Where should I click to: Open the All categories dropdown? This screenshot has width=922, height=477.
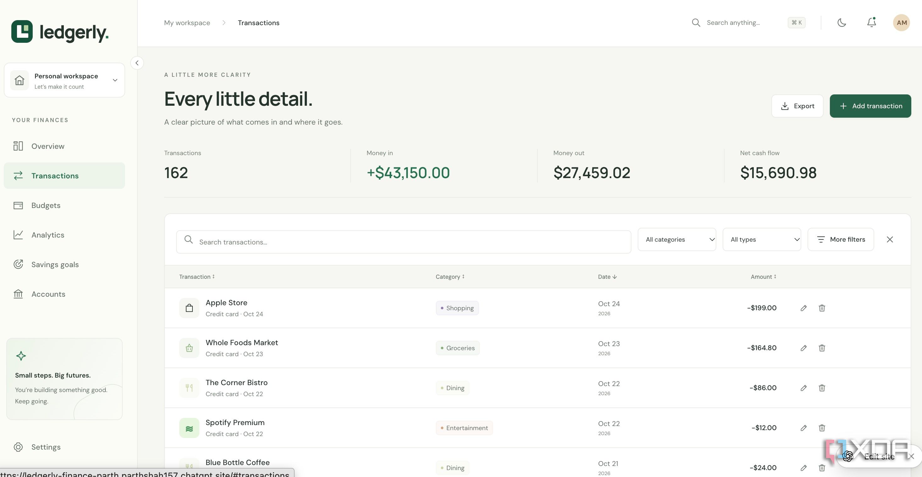(677, 239)
